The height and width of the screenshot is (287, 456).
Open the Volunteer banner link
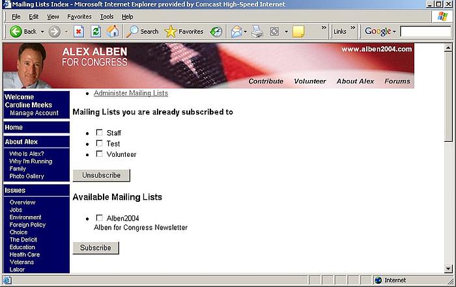(x=310, y=81)
